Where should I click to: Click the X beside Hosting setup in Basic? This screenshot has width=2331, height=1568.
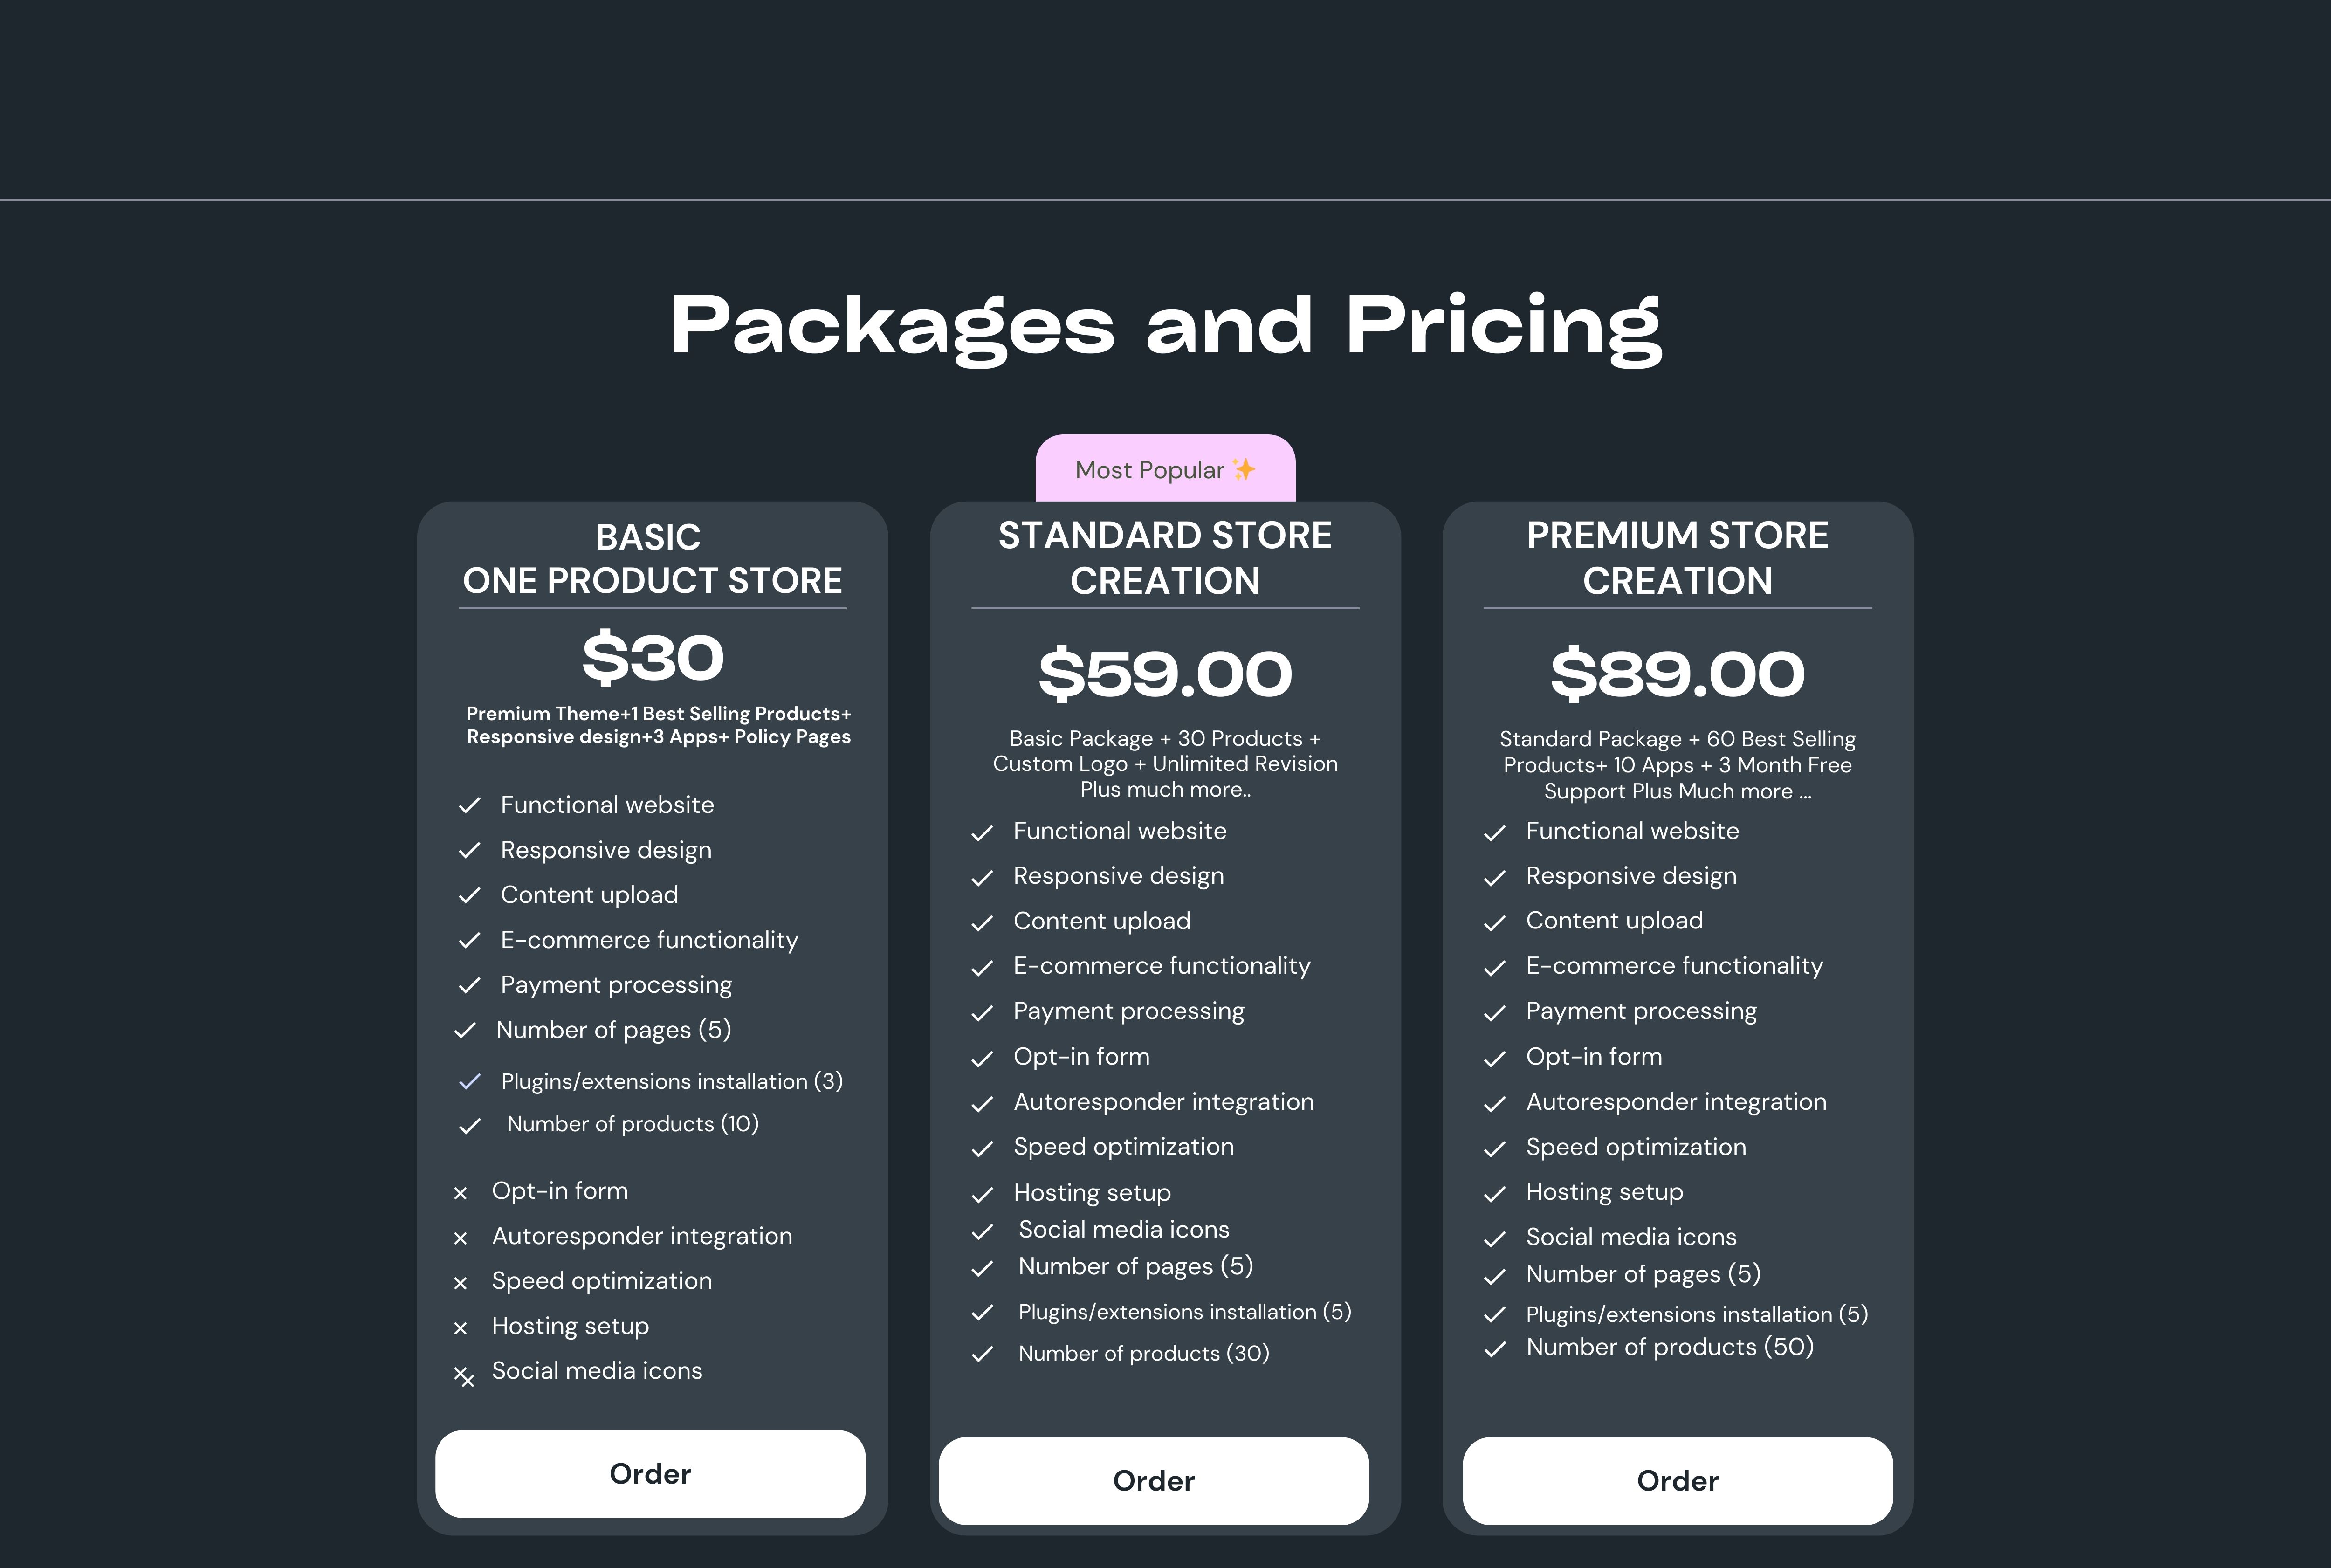[461, 1327]
